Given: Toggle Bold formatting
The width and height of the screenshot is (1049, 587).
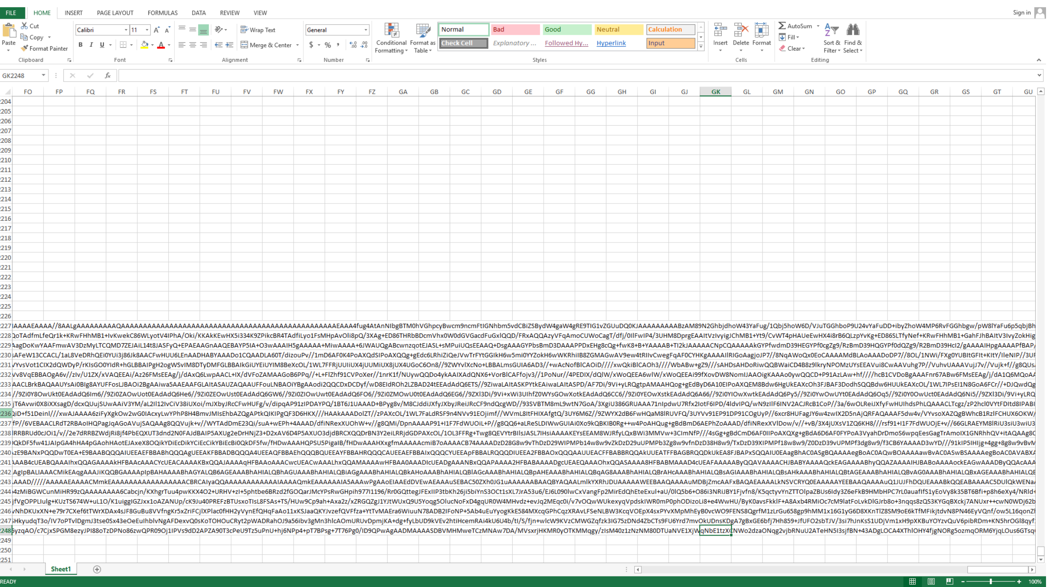Looking at the screenshot, I should point(80,45).
